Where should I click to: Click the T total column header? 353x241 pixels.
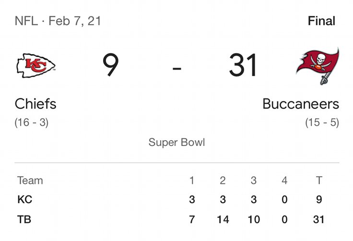319,181
